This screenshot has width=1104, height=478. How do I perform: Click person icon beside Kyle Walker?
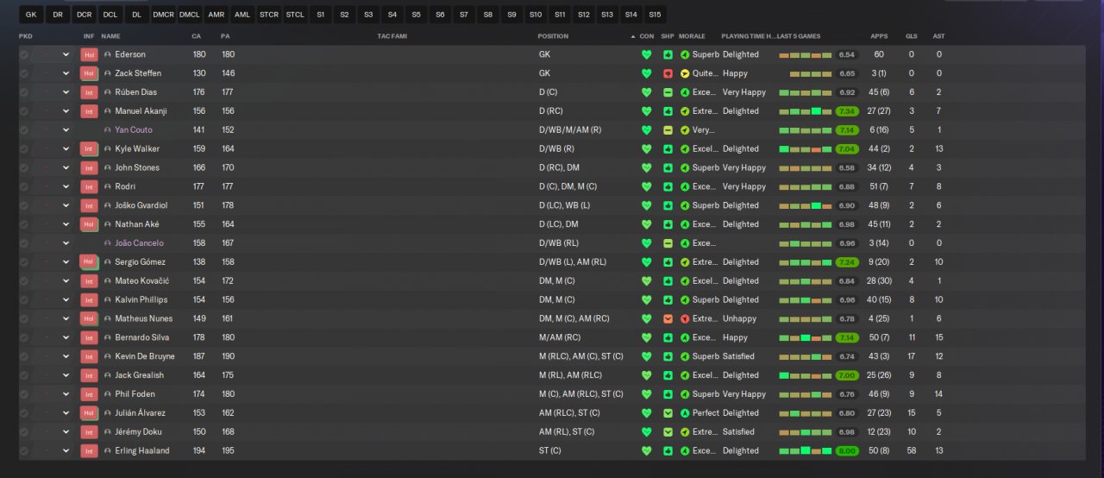(108, 148)
